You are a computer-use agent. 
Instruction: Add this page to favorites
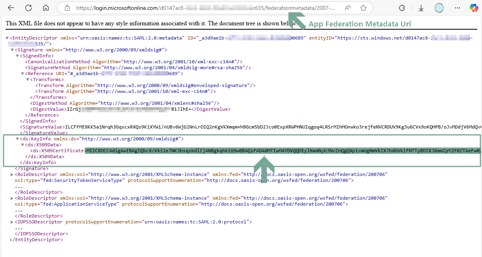click(363, 8)
